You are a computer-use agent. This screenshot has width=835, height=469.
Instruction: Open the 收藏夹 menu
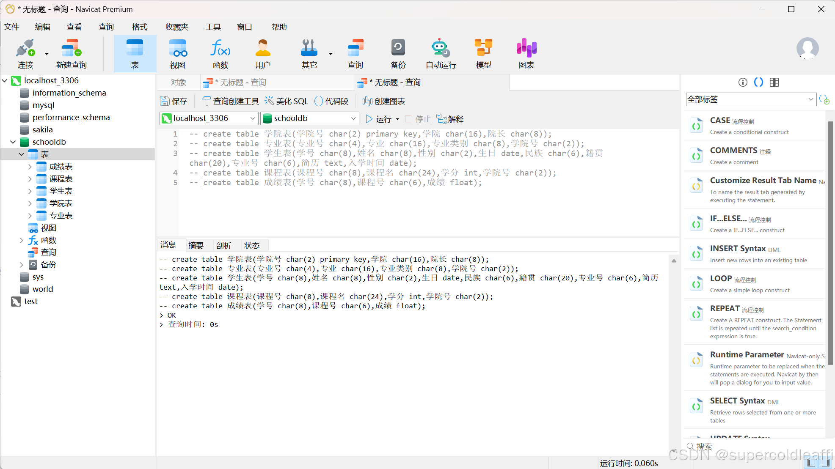tap(176, 27)
